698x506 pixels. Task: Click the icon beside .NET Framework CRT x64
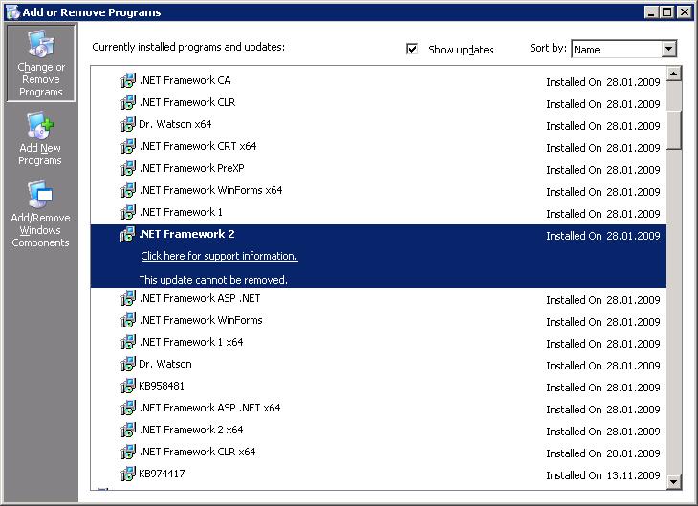[128, 146]
